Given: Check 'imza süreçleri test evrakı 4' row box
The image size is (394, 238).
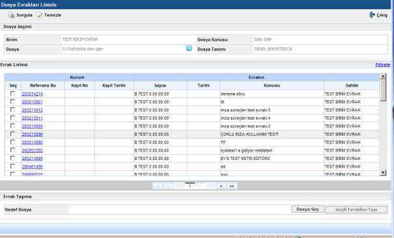Looking at the screenshot, I should tap(12, 118).
